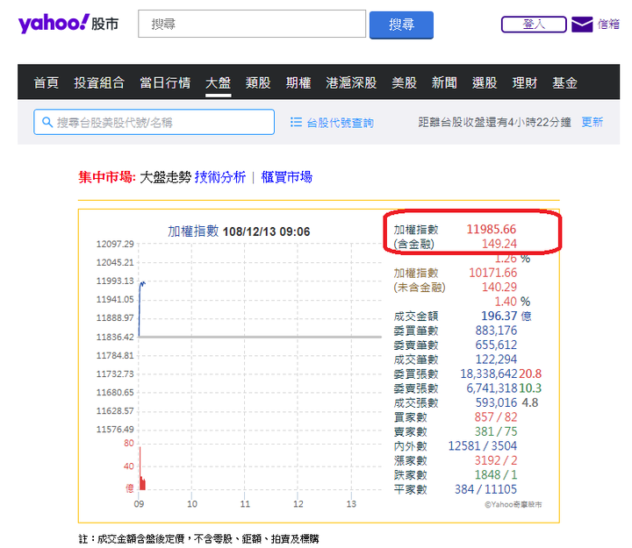The width and height of the screenshot is (632, 548).
Task: Open the 信箱 link
Action: click(x=608, y=25)
